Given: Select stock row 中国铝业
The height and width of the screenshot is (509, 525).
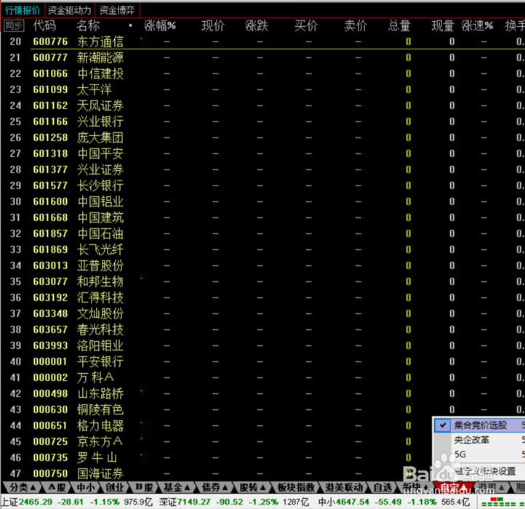Looking at the screenshot, I should (x=262, y=201).
